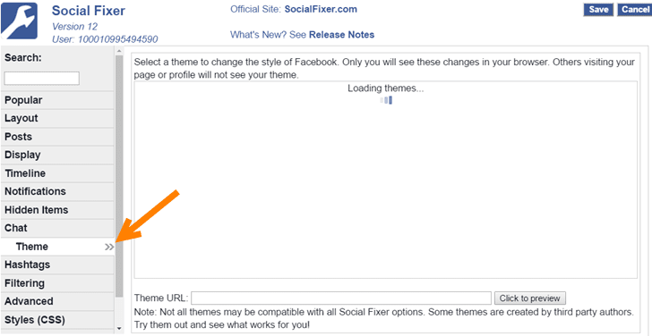Image resolution: width=652 pixels, height=336 pixels.
Task: Go to the Timeline section
Action: coord(57,173)
